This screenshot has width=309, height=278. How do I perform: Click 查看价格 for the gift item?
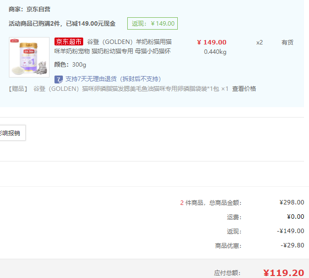coord(244,89)
